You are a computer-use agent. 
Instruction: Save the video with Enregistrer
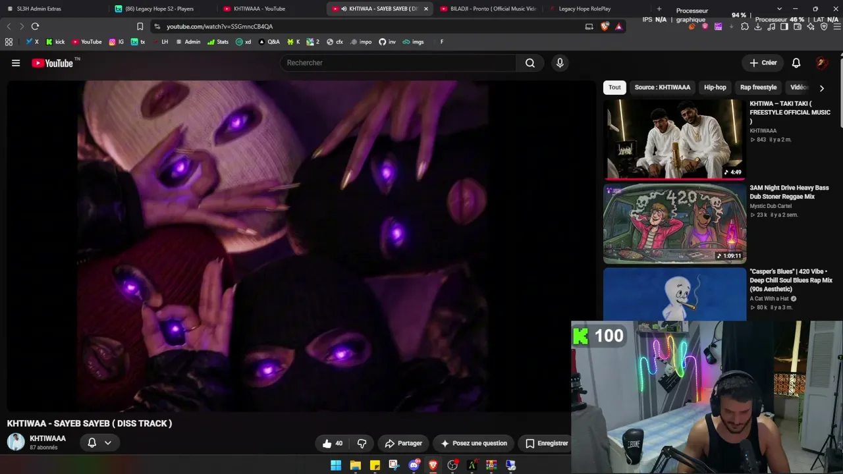point(545,444)
